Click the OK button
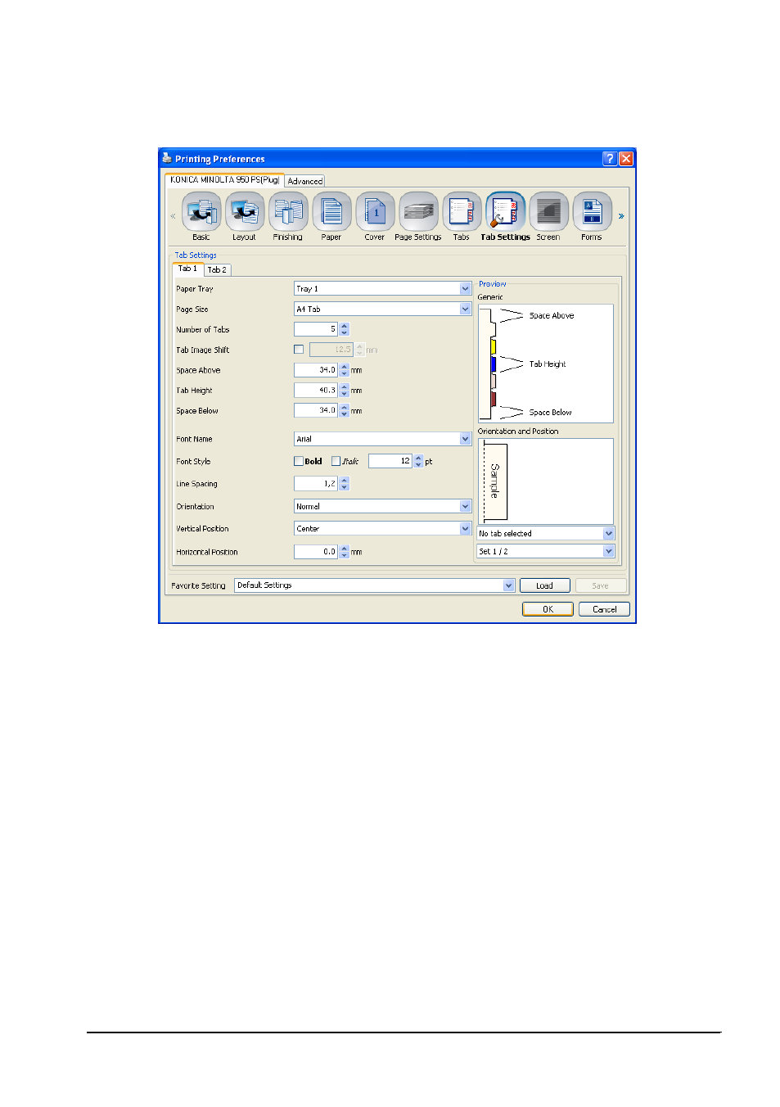780x1107 pixels. pyautogui.click(x=548, y=609)
